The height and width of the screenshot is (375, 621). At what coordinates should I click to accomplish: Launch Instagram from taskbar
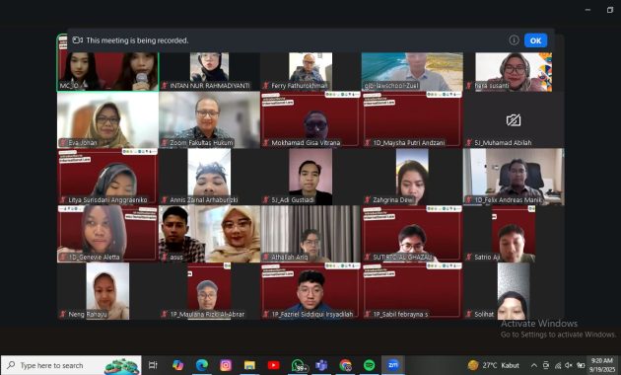226,365
